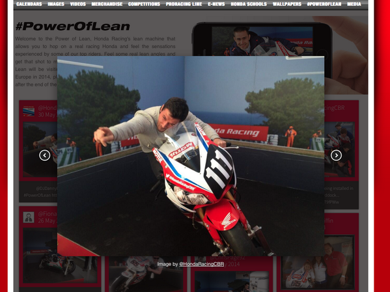The height and width of the screenshot is (292, 390).
Task: Open the group photo with bike 65
Action: tap(317, 262)
